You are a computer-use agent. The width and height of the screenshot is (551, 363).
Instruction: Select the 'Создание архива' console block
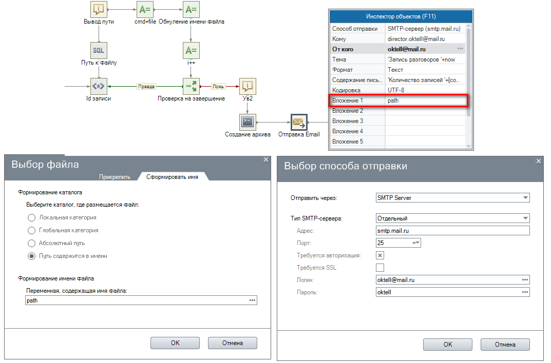click(x=248, y=122)
